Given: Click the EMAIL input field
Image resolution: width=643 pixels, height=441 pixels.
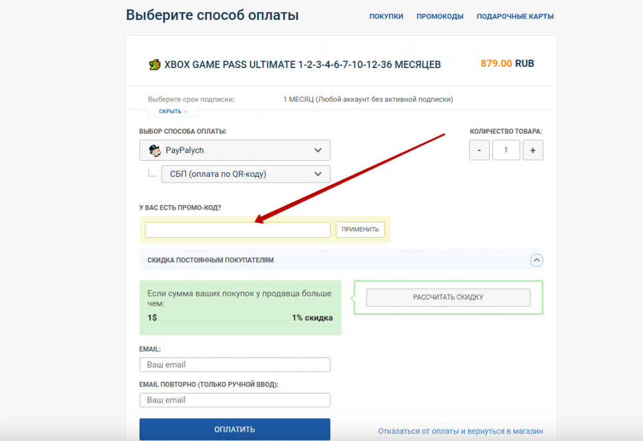Looking at the screenshot, I should (x=235, y=364).
